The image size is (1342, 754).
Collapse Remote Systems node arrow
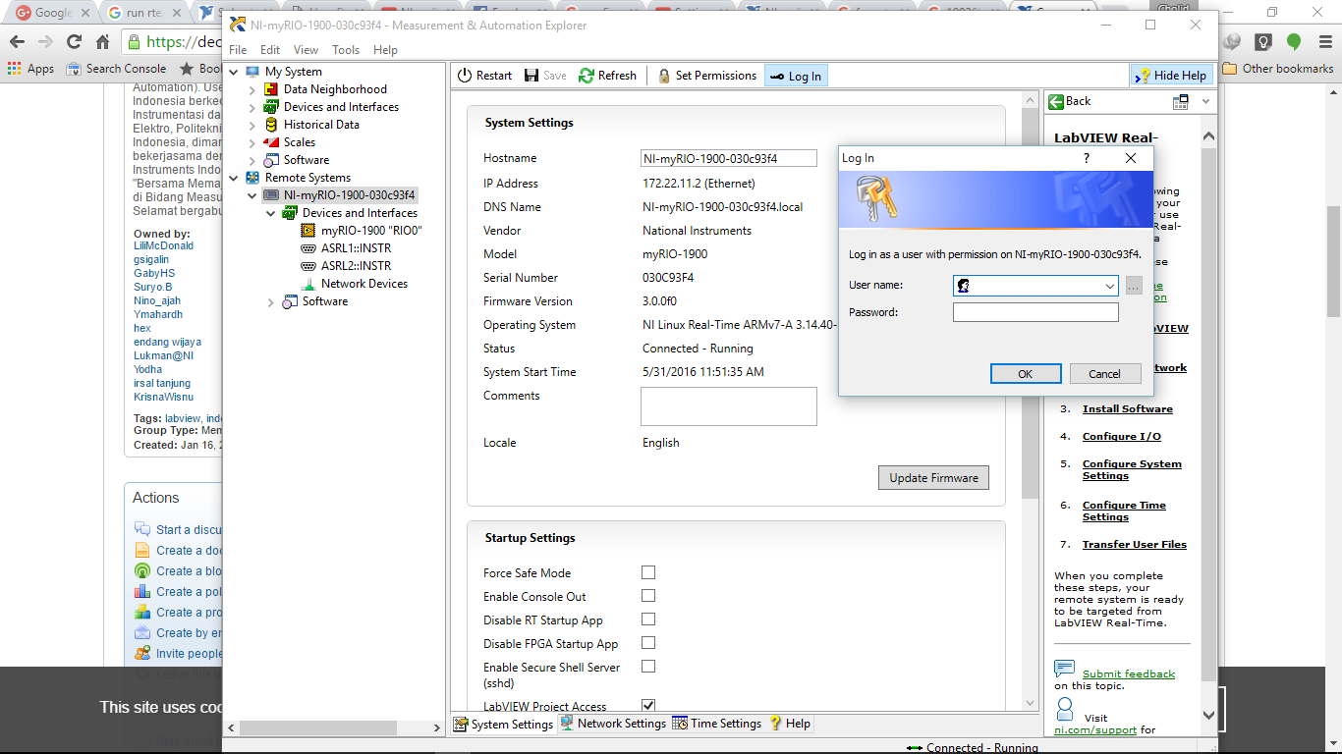click(234, 178)
